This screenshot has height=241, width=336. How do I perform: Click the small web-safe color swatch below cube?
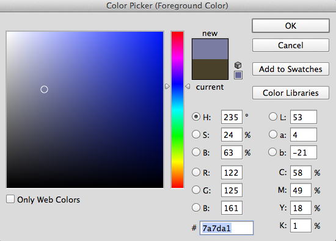(x=238, y=75)
